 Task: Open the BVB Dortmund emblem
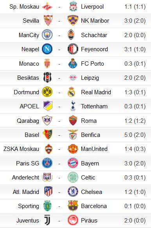[x=47, y=92]
